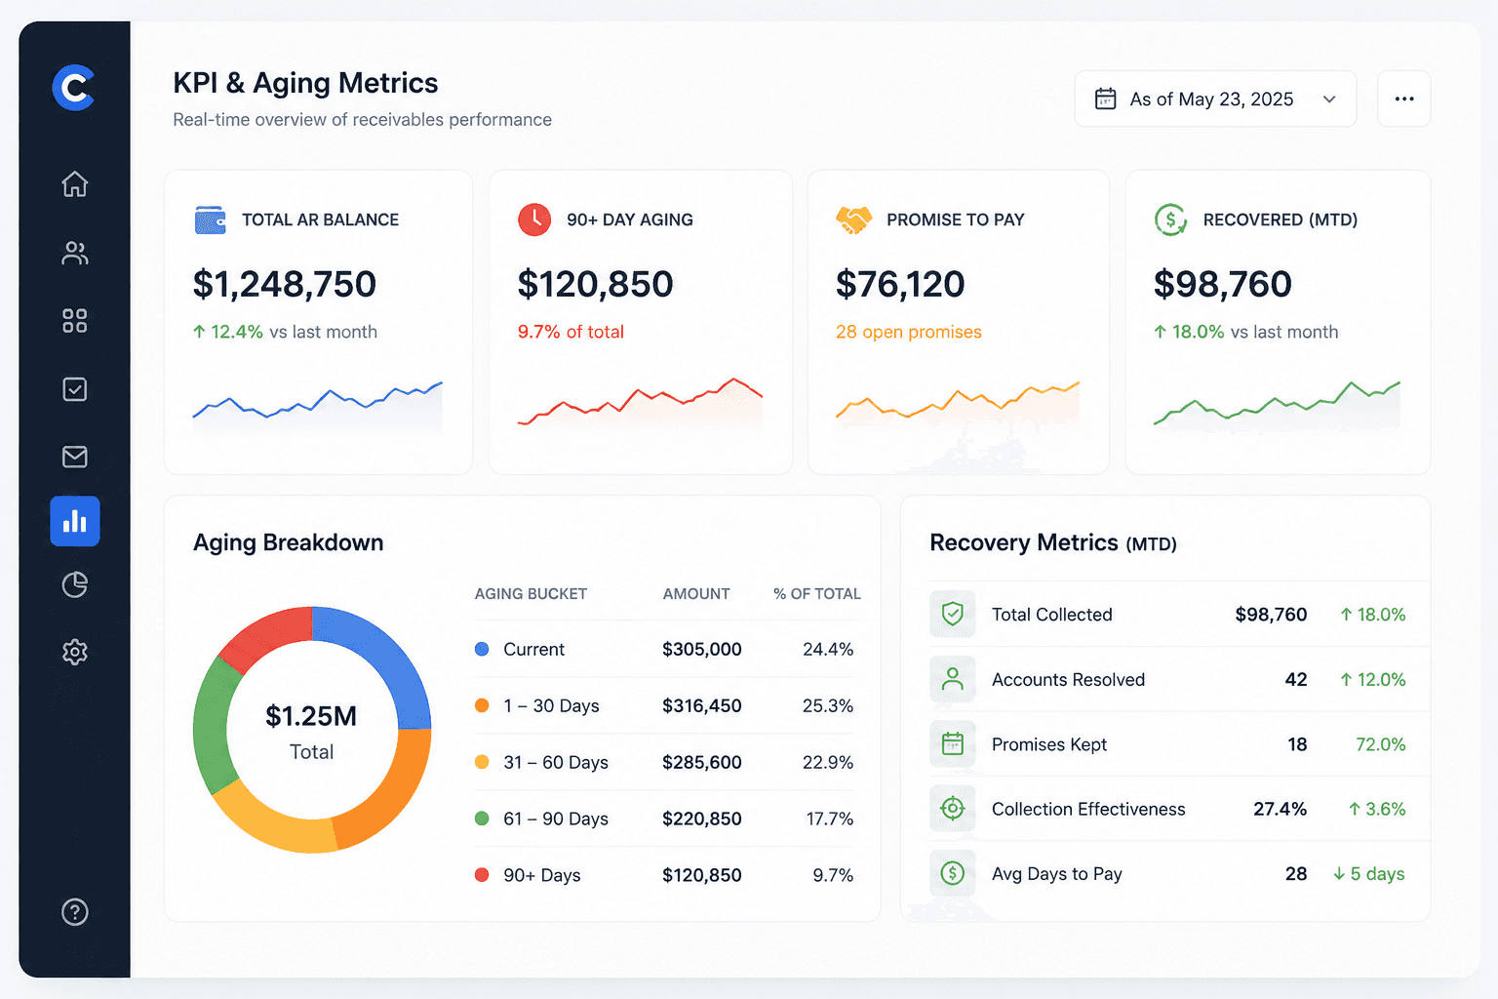The height and width of the screenshot is (999, 1498).
Task: Open the Home sidebar icon
Action: click(x=74, y=183)
